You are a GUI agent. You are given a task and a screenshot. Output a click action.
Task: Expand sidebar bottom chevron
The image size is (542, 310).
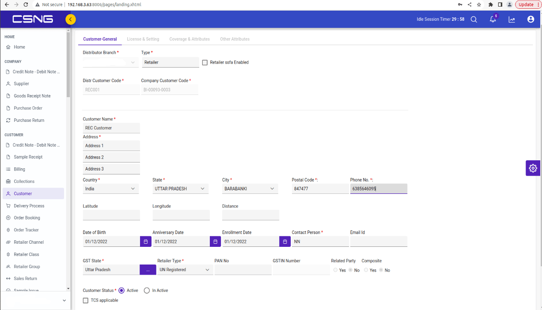[64, 301]
